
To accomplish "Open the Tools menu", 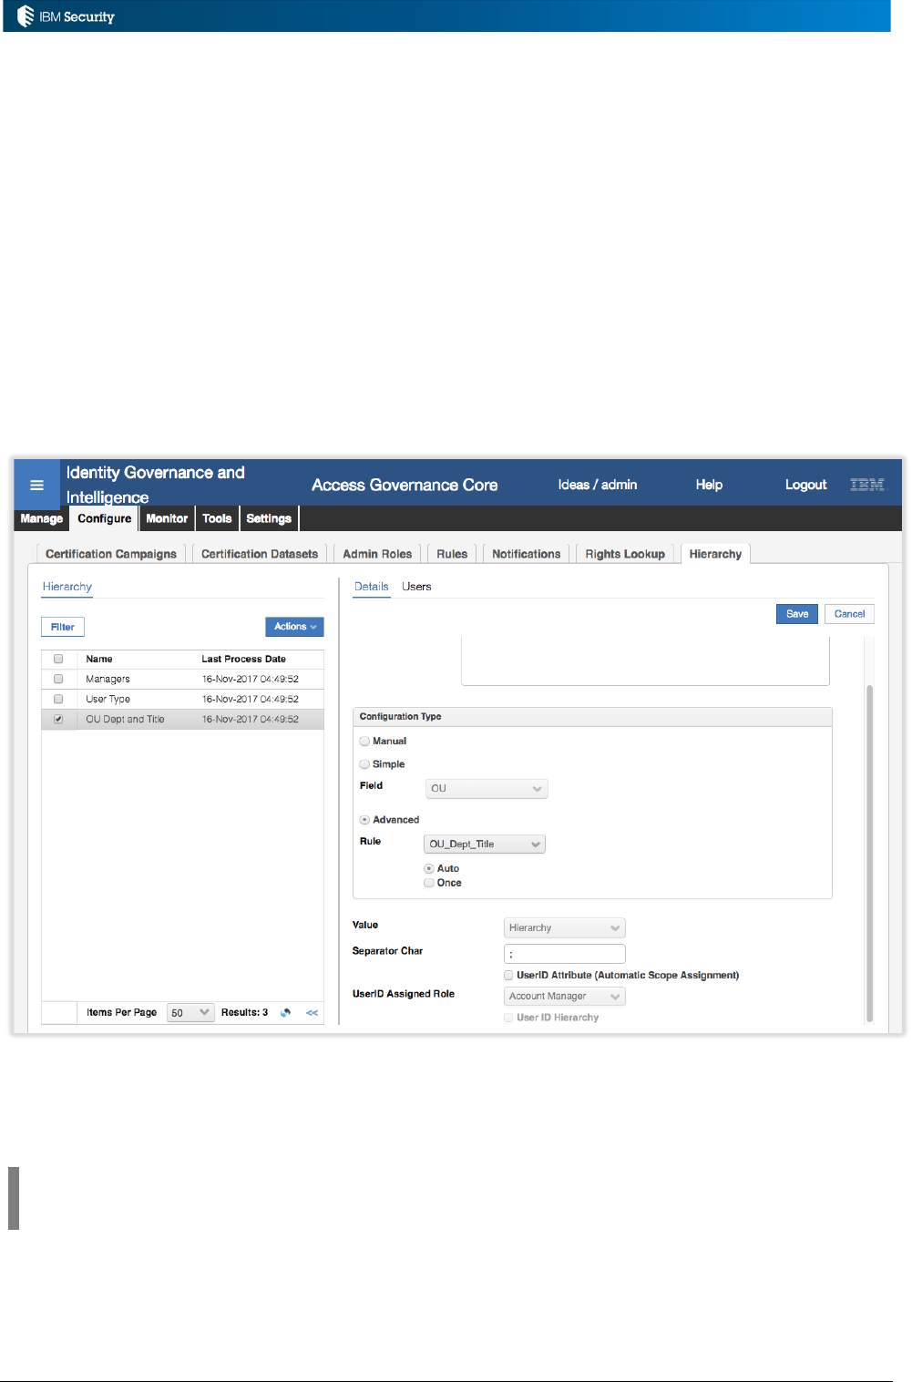I will [217, 518].
